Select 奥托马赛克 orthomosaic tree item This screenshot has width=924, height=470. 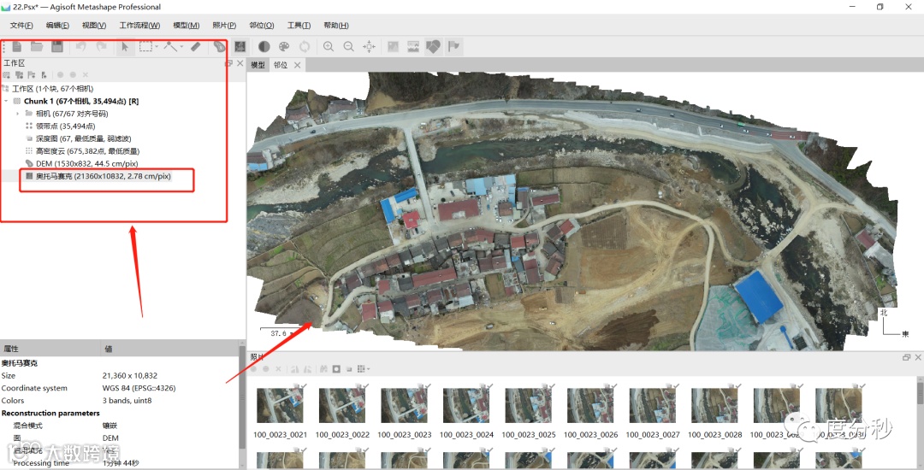click(x=104, y=176)
